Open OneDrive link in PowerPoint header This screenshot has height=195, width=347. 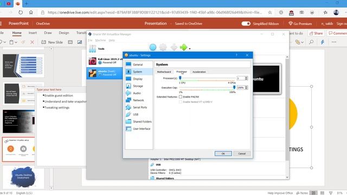[43, 23]
